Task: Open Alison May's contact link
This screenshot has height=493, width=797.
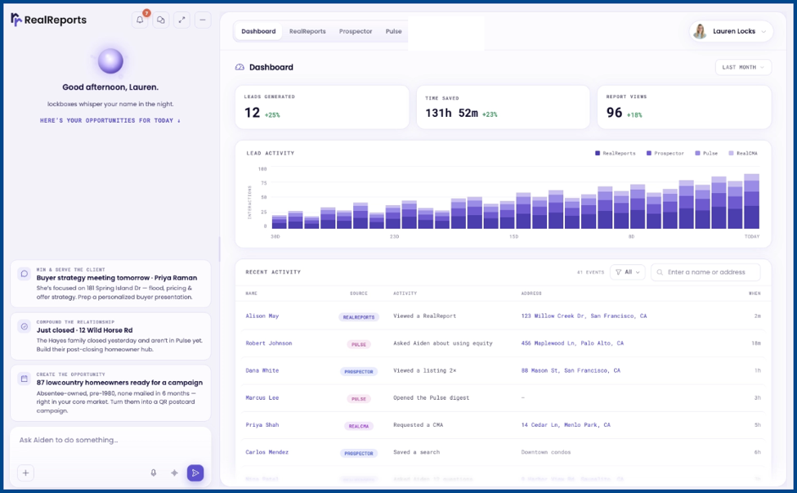Action: [x=262, y=316]
